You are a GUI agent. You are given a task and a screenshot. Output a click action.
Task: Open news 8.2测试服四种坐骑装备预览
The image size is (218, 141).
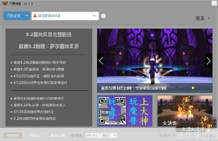(x=35, y=119)
